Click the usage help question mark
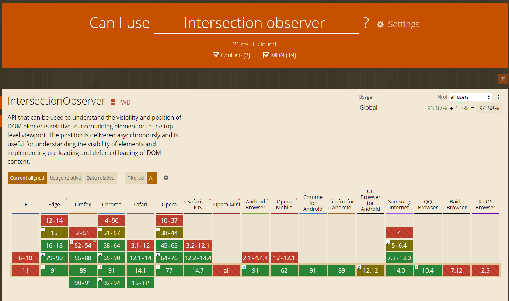The width and height of the screenshot is (509, 301). 498,97
